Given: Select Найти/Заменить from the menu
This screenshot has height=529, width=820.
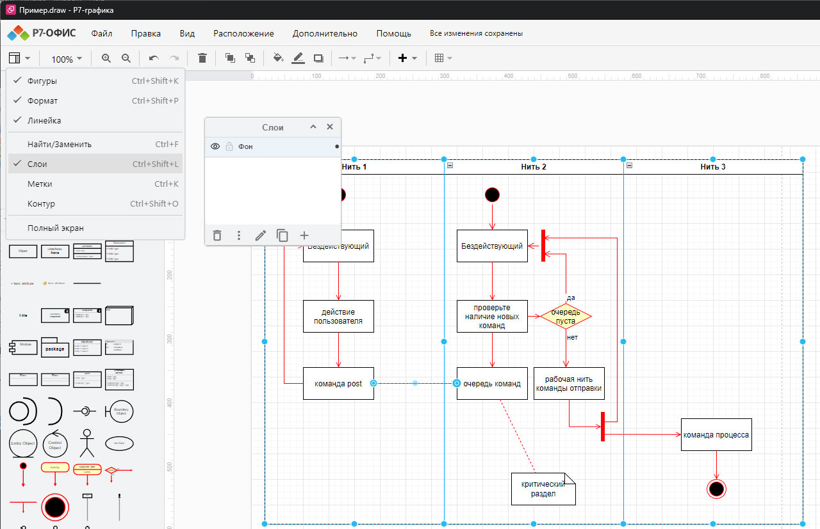Looking at the screenshot, I should point(60,144).
